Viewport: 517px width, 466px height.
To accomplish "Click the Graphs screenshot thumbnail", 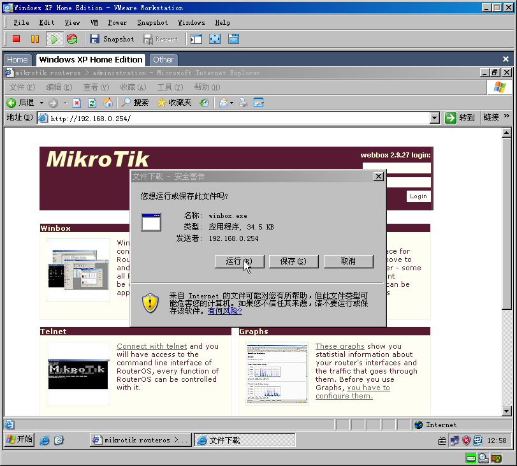I will pyautogui.click(x=277, y=374).
